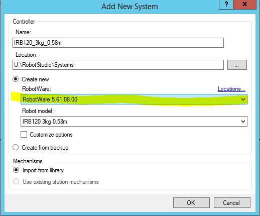Click the Cancel button
Image resolution: width=260 pixels, height=216 pixels.
232,202
